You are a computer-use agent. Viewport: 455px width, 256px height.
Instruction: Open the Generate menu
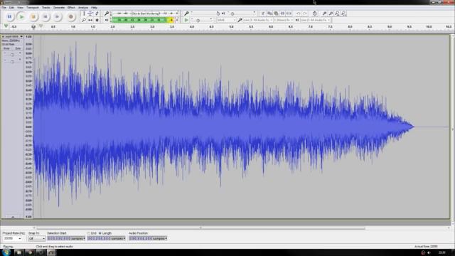59,7
